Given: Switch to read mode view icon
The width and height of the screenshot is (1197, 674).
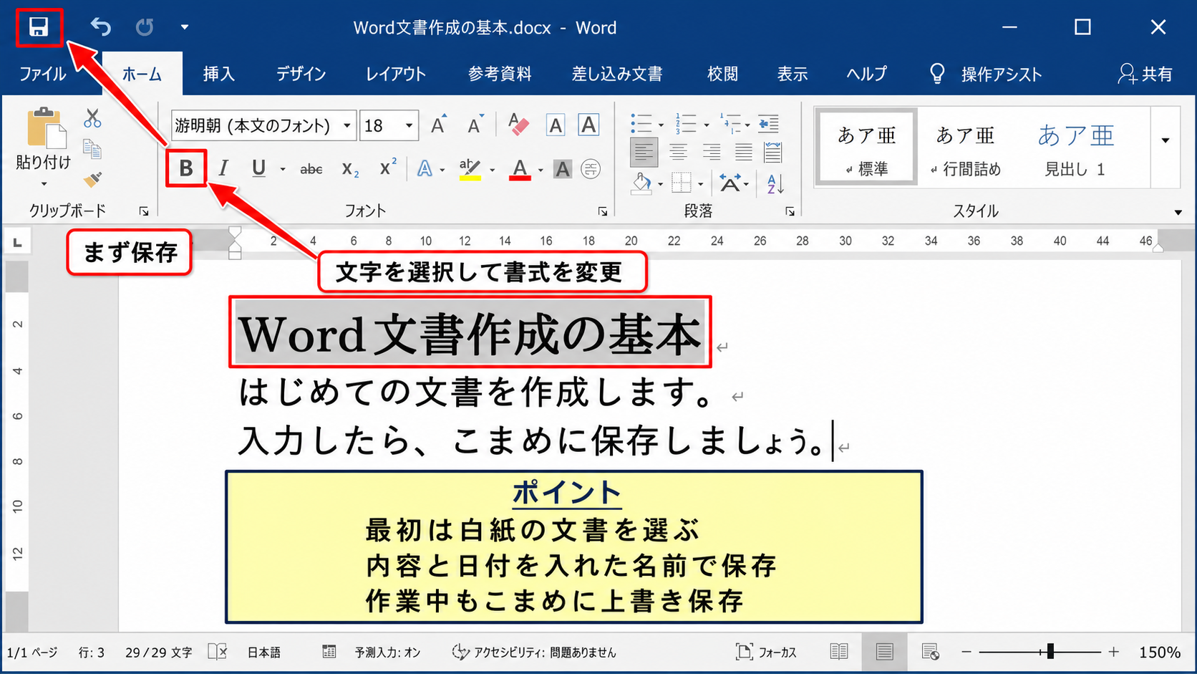Looking at the screenshot, I should click(x=839, y=652).
